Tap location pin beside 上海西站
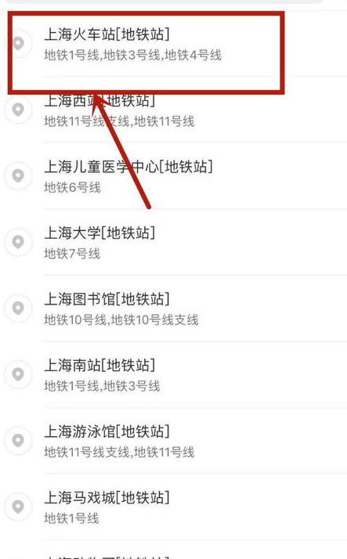The height and width of the screenshot is (559, 347). click(x=18, y=110)
